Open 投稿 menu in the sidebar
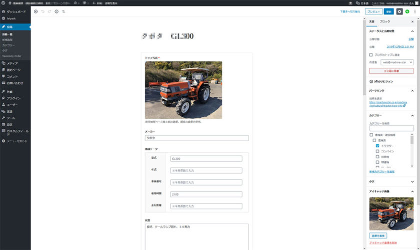This screenshot has width=420, height=250. [x=15, y=27]
